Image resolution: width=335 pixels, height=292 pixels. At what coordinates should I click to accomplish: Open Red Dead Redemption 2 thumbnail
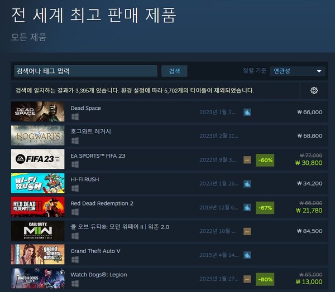[37, 207]
